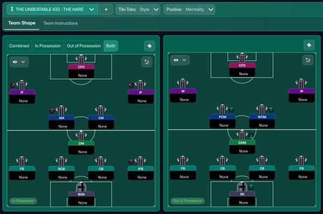The height and width of the screenshot is (214, 323).
Task: Select the BGK goalkeeper shirt icon
Action: (x=81, y=187)
